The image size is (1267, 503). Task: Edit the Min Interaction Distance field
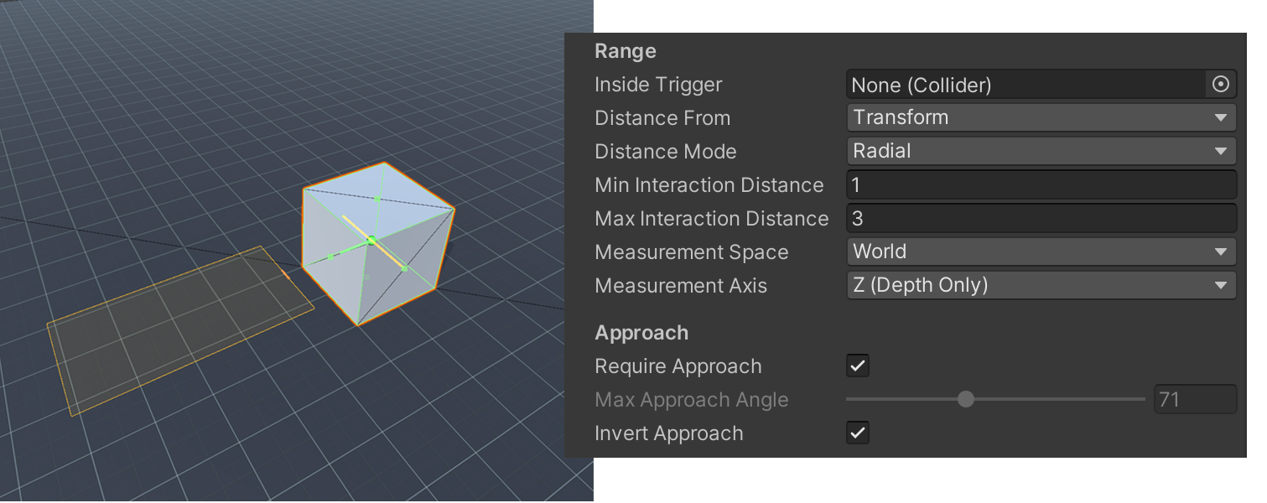click(1041, 184)
